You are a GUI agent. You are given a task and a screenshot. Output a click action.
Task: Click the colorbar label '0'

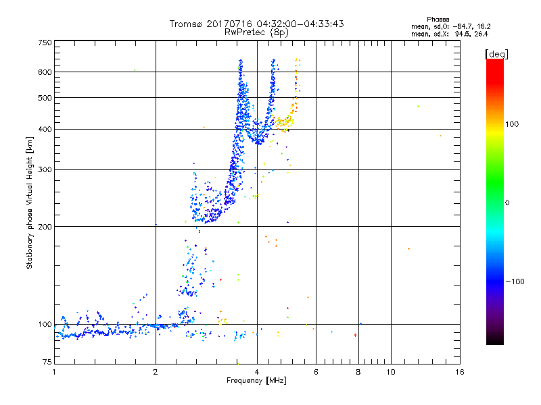507,203
